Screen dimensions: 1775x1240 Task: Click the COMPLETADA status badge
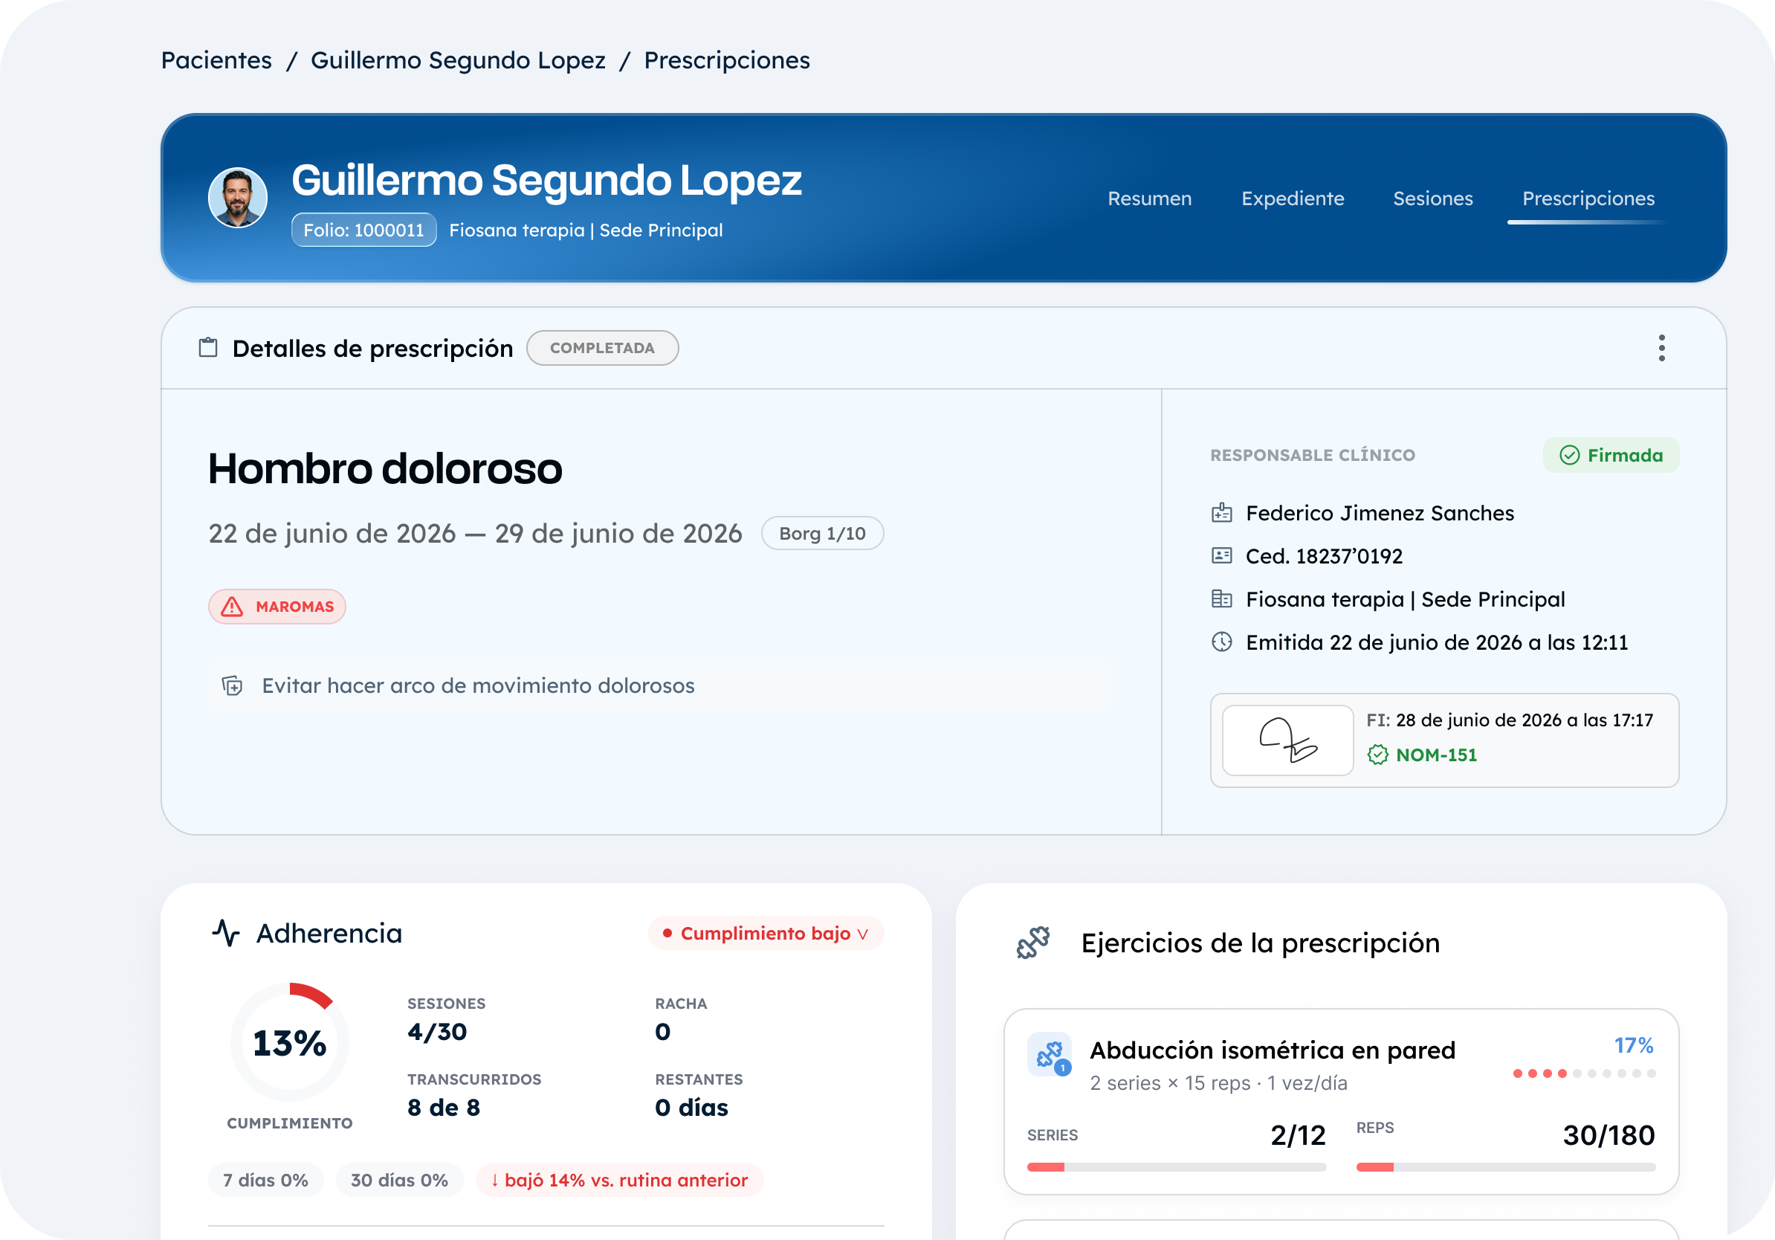point(602,348)
